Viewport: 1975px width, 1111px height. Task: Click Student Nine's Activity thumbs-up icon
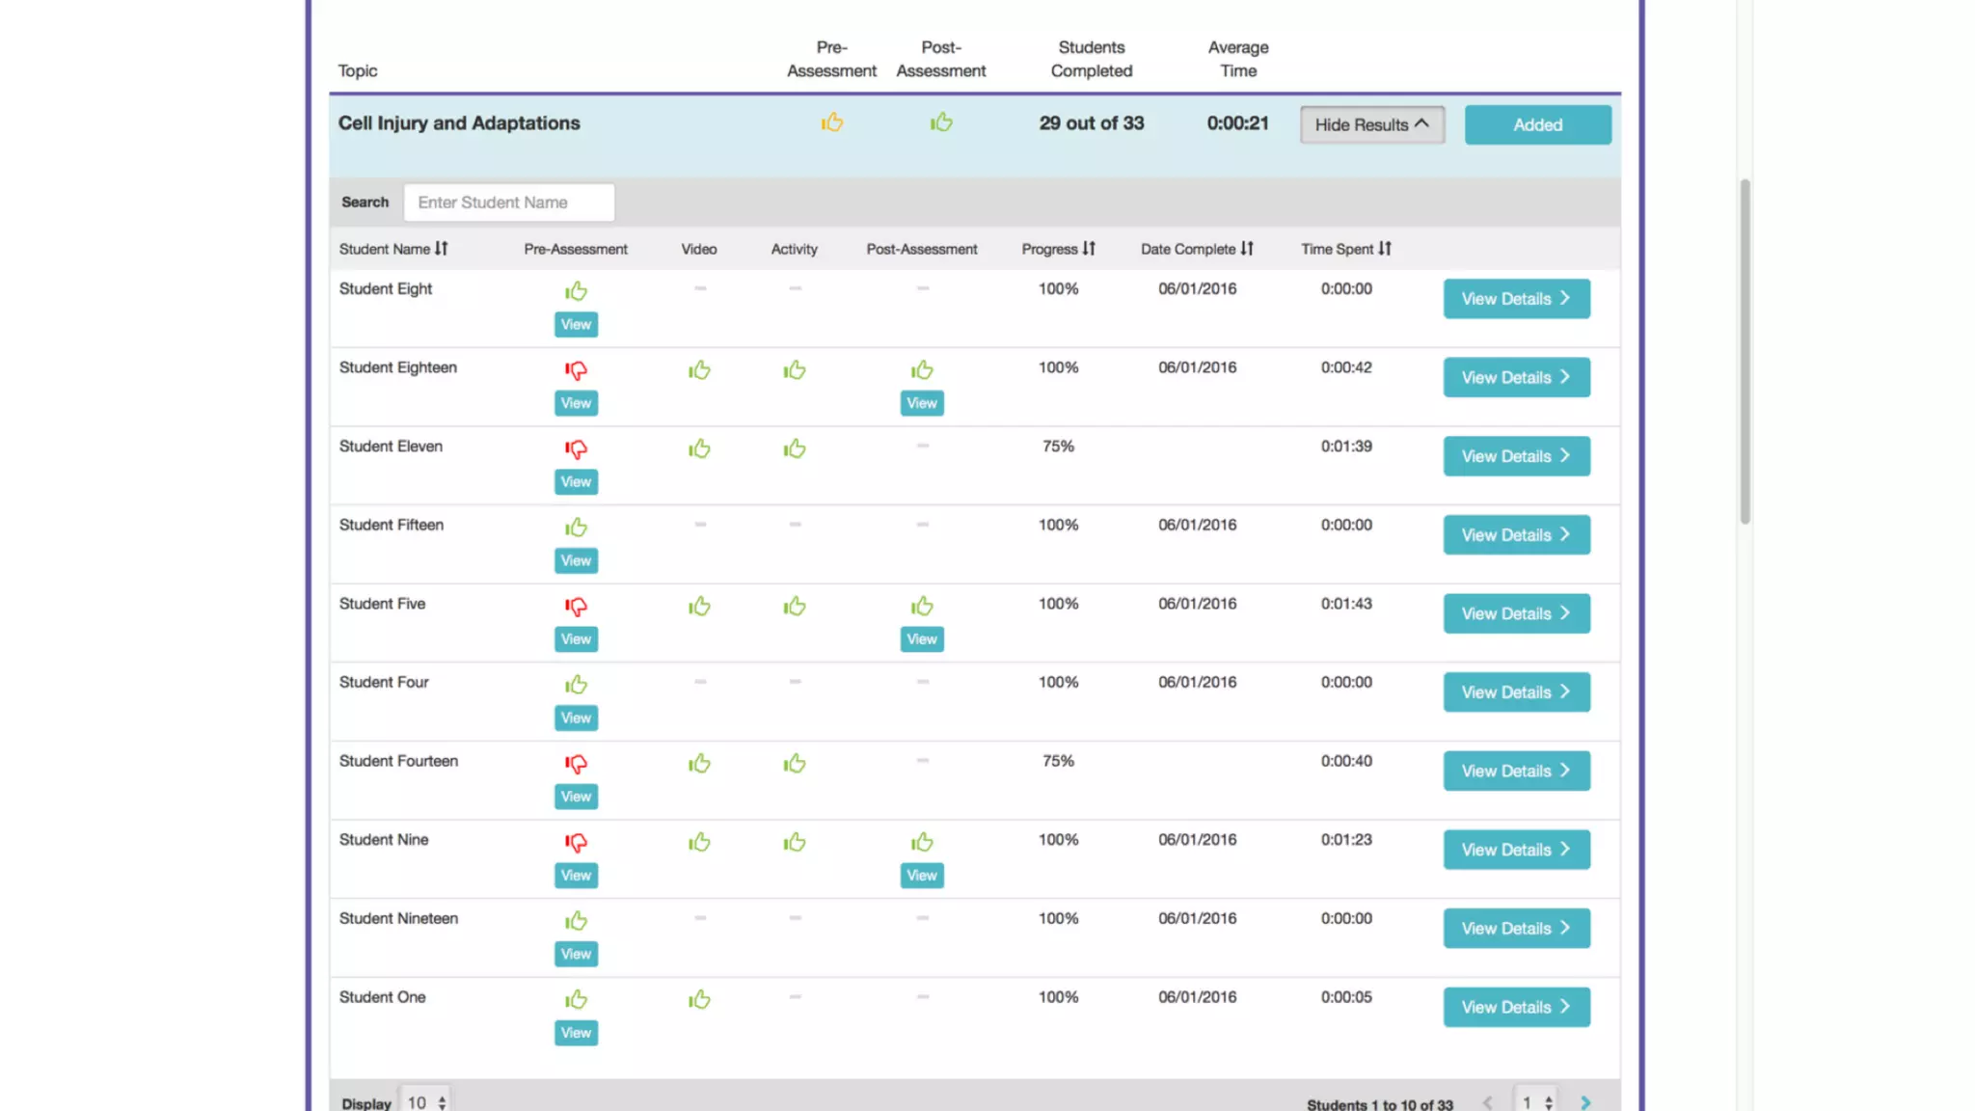coord(794,843)
